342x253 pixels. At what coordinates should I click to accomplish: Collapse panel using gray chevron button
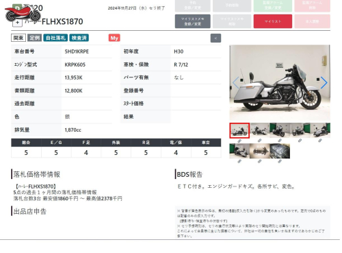point(215,38)
